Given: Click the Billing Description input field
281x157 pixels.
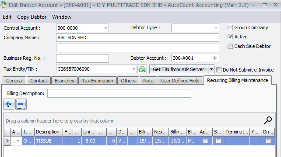Looking at the screenshot, I should pyautogui.click(x=119, y=93).
